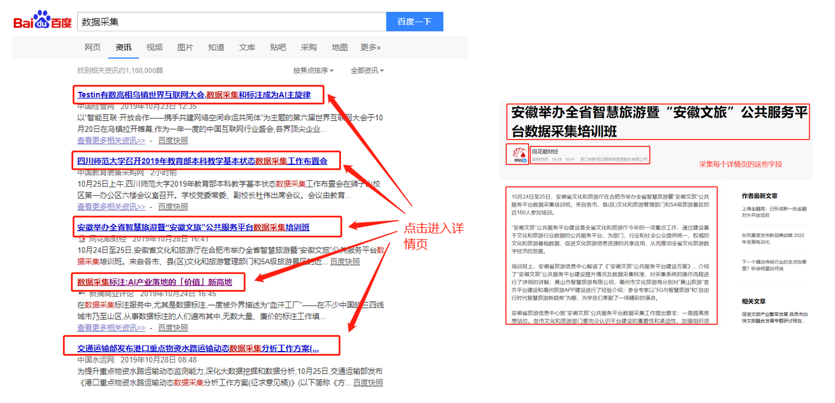835x403 pixels.
Task: Click 查看更多相关资讯 under the 数据采集标注 result
Action: [x=111, y=327]
